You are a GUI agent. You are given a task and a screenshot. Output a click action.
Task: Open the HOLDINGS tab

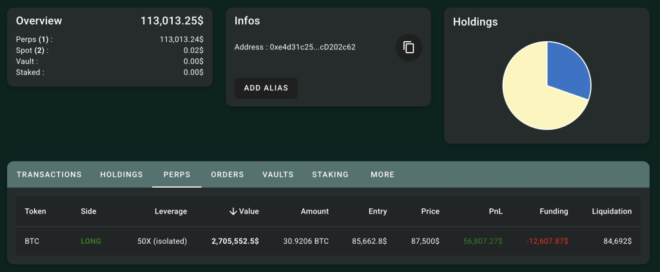point(121,174)
